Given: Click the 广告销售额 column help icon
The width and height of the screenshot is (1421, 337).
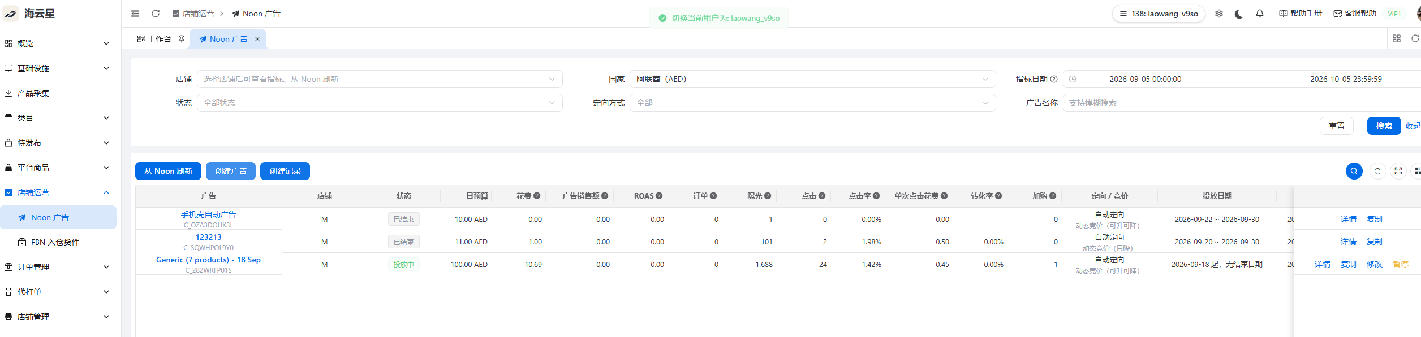Looking at the screenshot, I should pyautogui.click(x=605, y=196).
